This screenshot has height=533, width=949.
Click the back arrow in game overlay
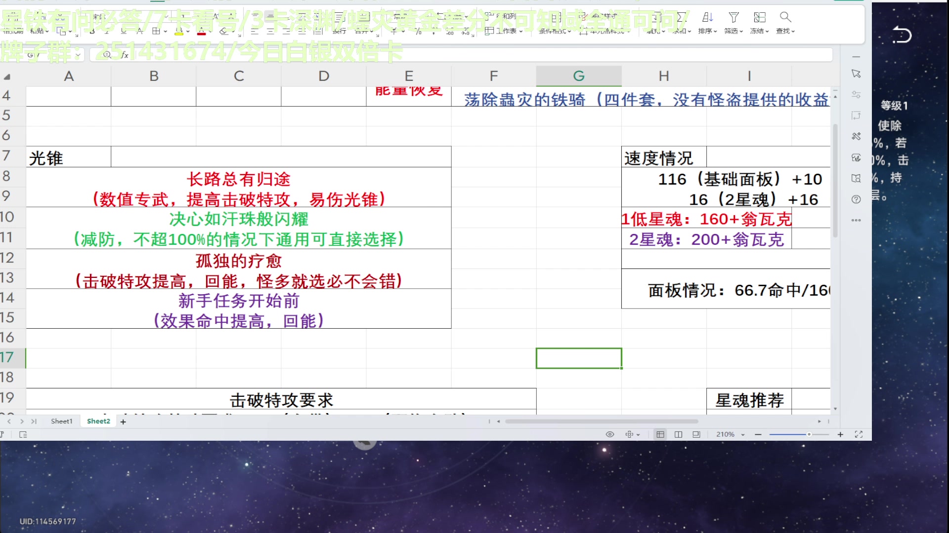pyautogui.click(x=902, y=35)
